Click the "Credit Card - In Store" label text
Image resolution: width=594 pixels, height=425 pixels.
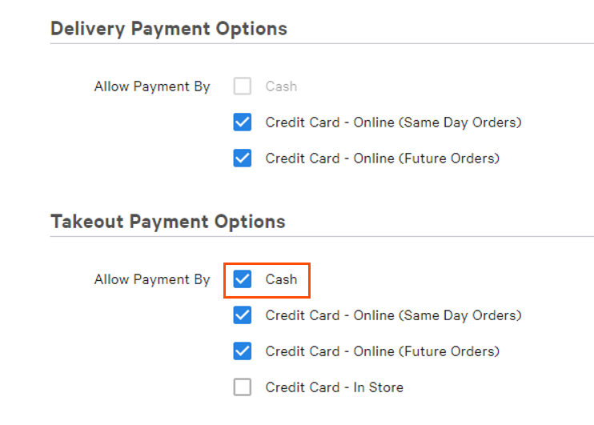click(334, 387)
